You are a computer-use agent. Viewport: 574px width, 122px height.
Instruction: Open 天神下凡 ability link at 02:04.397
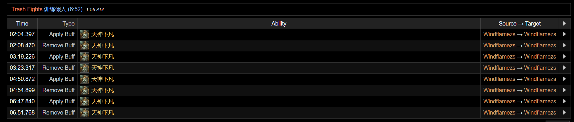(x=102, y=34)
